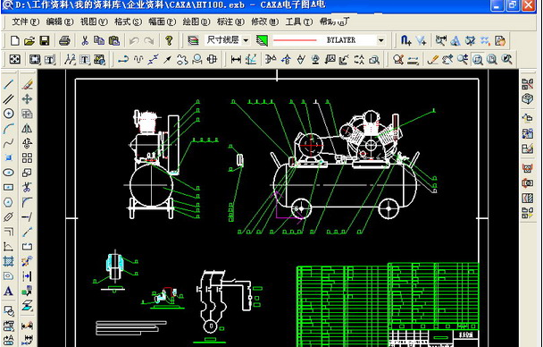Click the Print icon in toolbar

(64, 40)
